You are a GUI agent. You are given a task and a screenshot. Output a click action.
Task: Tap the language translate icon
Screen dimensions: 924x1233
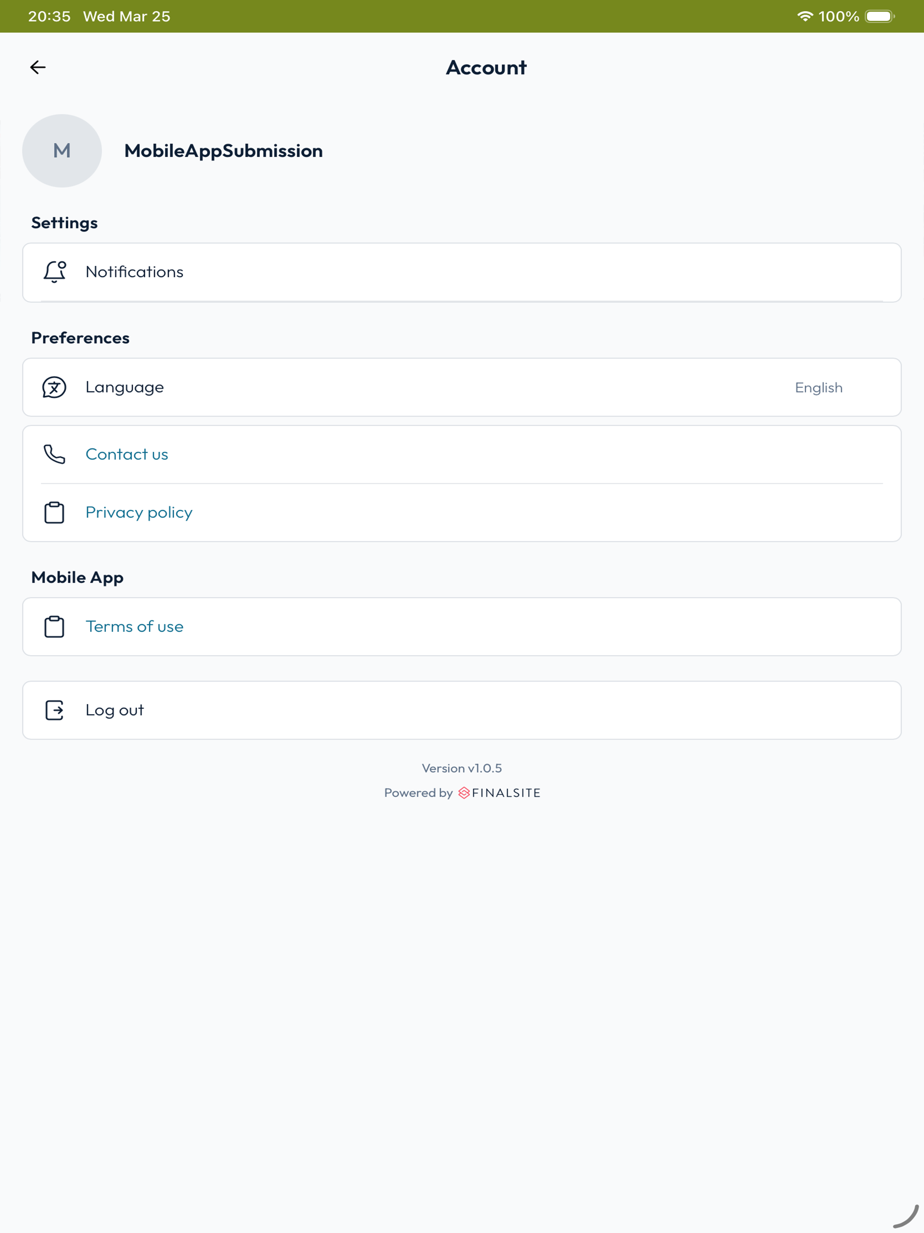coord(54,387)
